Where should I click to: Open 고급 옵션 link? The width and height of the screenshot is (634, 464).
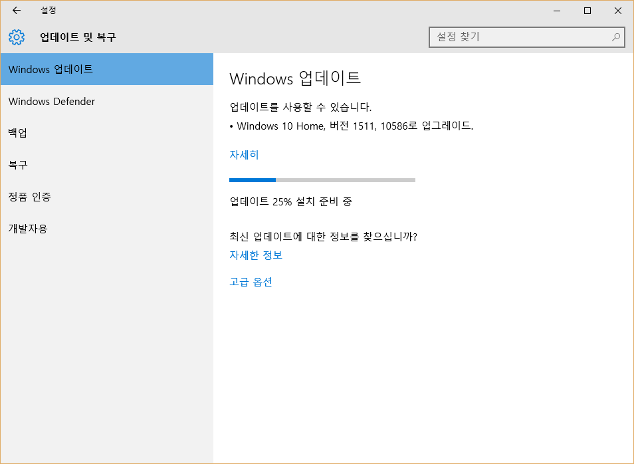click(x=251, y=282)
